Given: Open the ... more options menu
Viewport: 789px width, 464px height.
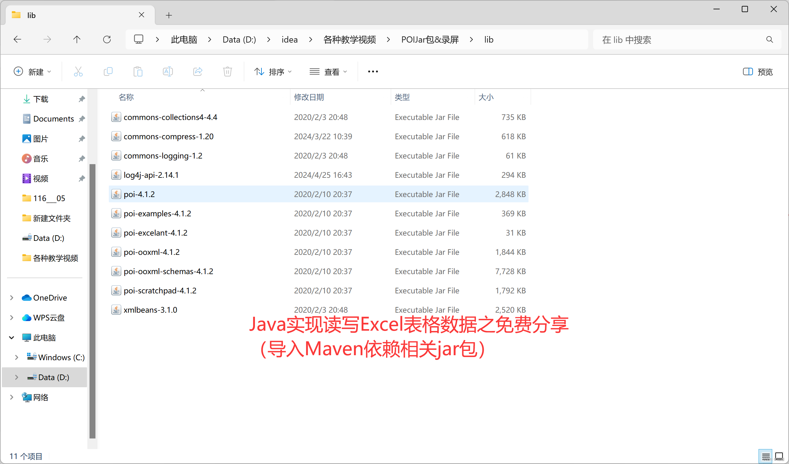Looking at the screenshot, I should click(372, 71).
